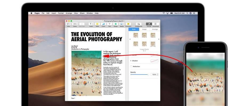
Task: Open Notification Center icon
Action: pyautogui.click(x=194, y=13)
